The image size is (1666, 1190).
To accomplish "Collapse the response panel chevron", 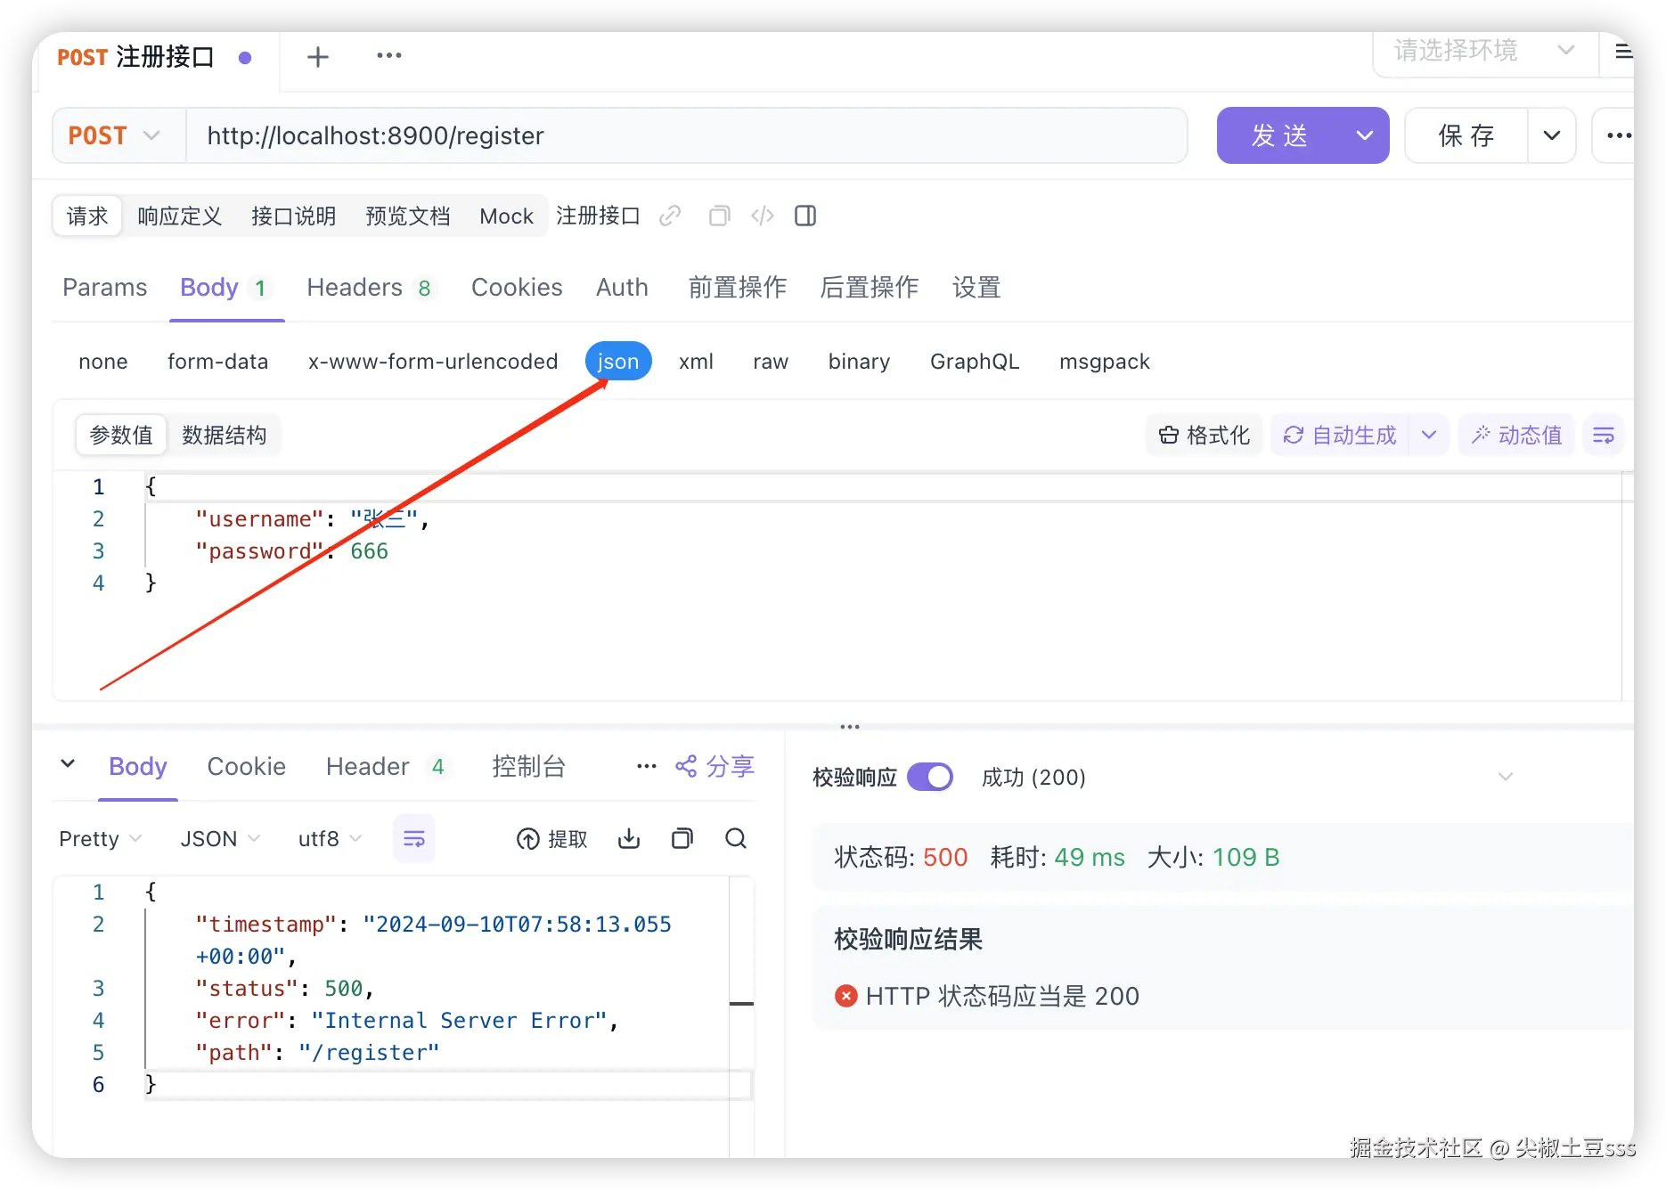I will click(x=68, y=763).
